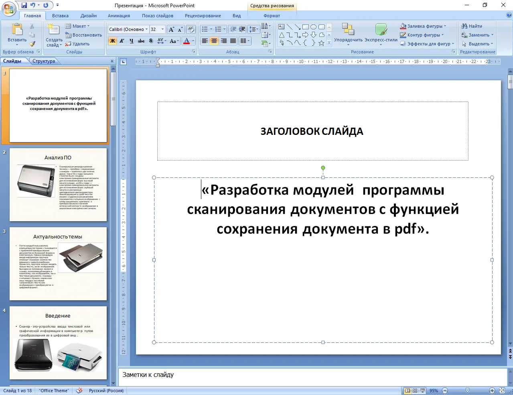
Task: Open the font size 32 dropdown
Action: [x=162, y=29]
